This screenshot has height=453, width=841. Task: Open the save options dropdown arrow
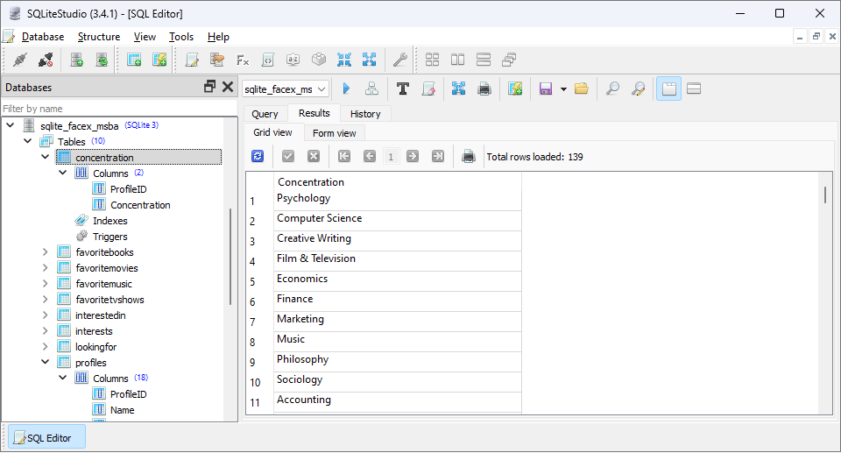[x=563, y=89]
